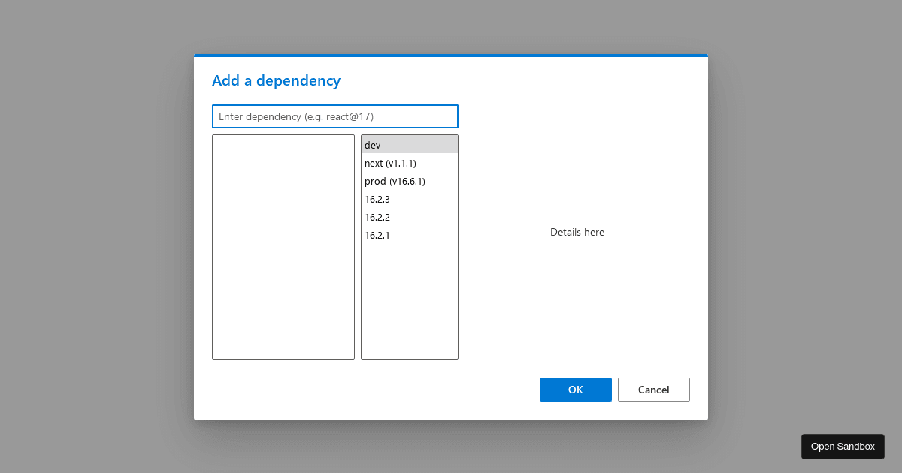Click the Details here text
This screenshot has height=473, width=902.
[577, 232]
